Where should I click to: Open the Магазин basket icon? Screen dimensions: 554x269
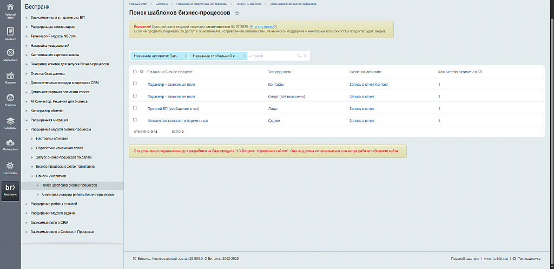[10, 77]
